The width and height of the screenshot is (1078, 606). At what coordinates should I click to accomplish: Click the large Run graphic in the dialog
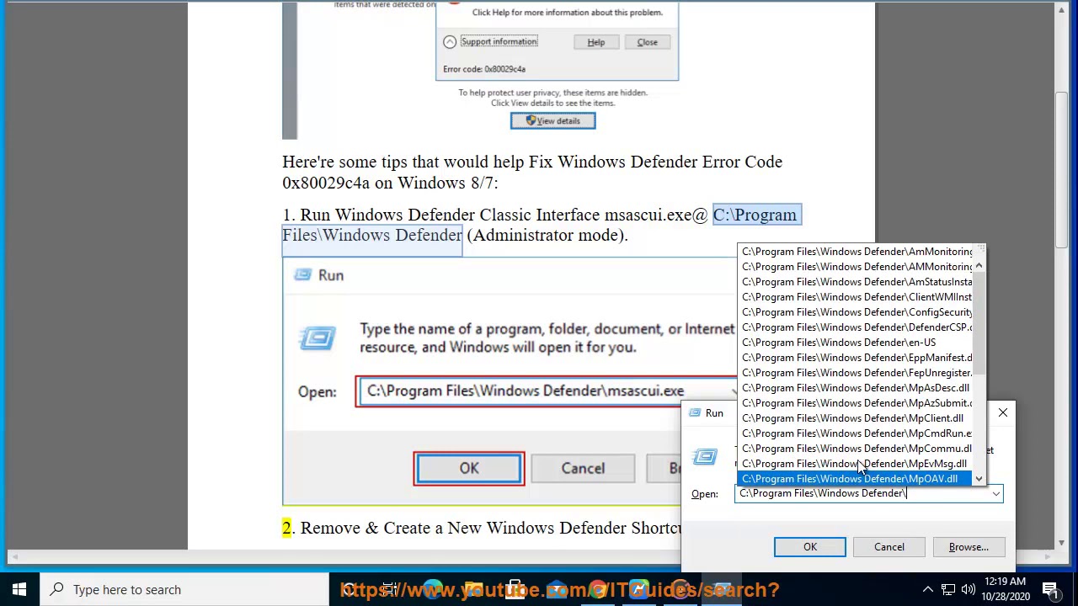click(x=705, y=456)
